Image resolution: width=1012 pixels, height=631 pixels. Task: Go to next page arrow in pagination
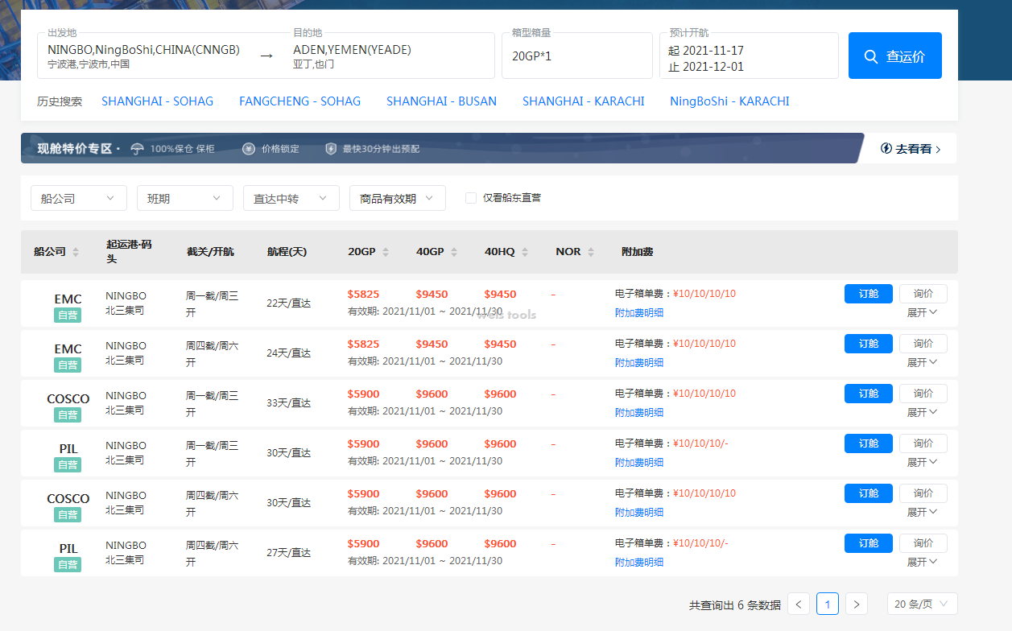[x=857, y=604]
